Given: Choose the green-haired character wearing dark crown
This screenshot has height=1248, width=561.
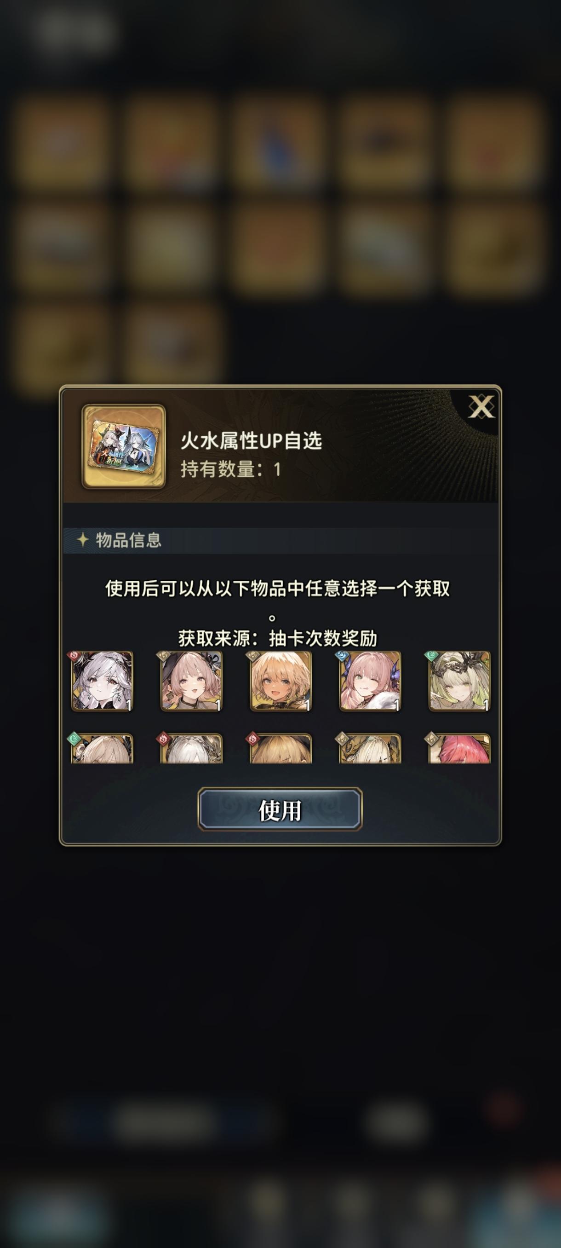Looking at the screenshot, I should coord(459,681).
